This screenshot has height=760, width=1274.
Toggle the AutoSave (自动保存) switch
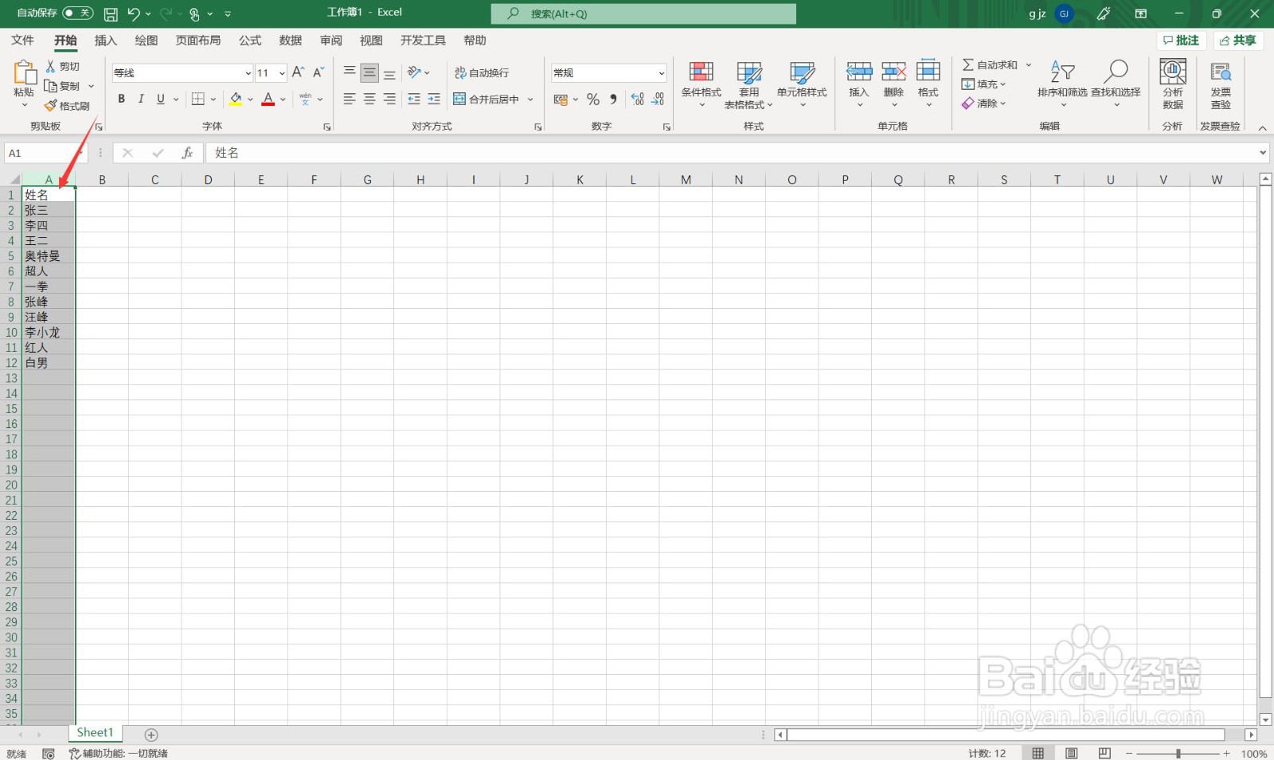coord(77,13)
